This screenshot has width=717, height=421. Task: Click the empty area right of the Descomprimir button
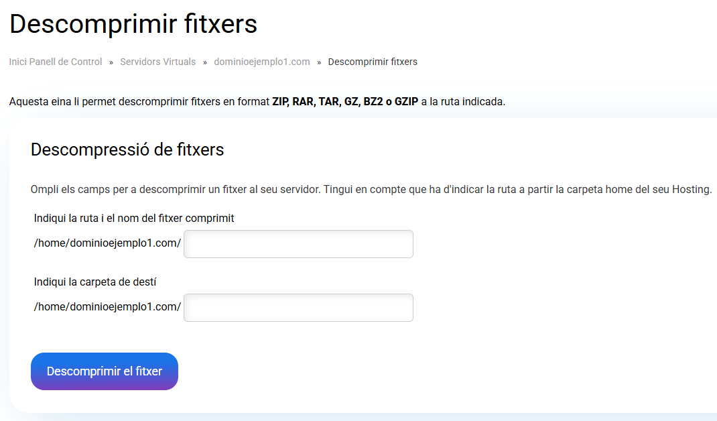coord(402,371)
